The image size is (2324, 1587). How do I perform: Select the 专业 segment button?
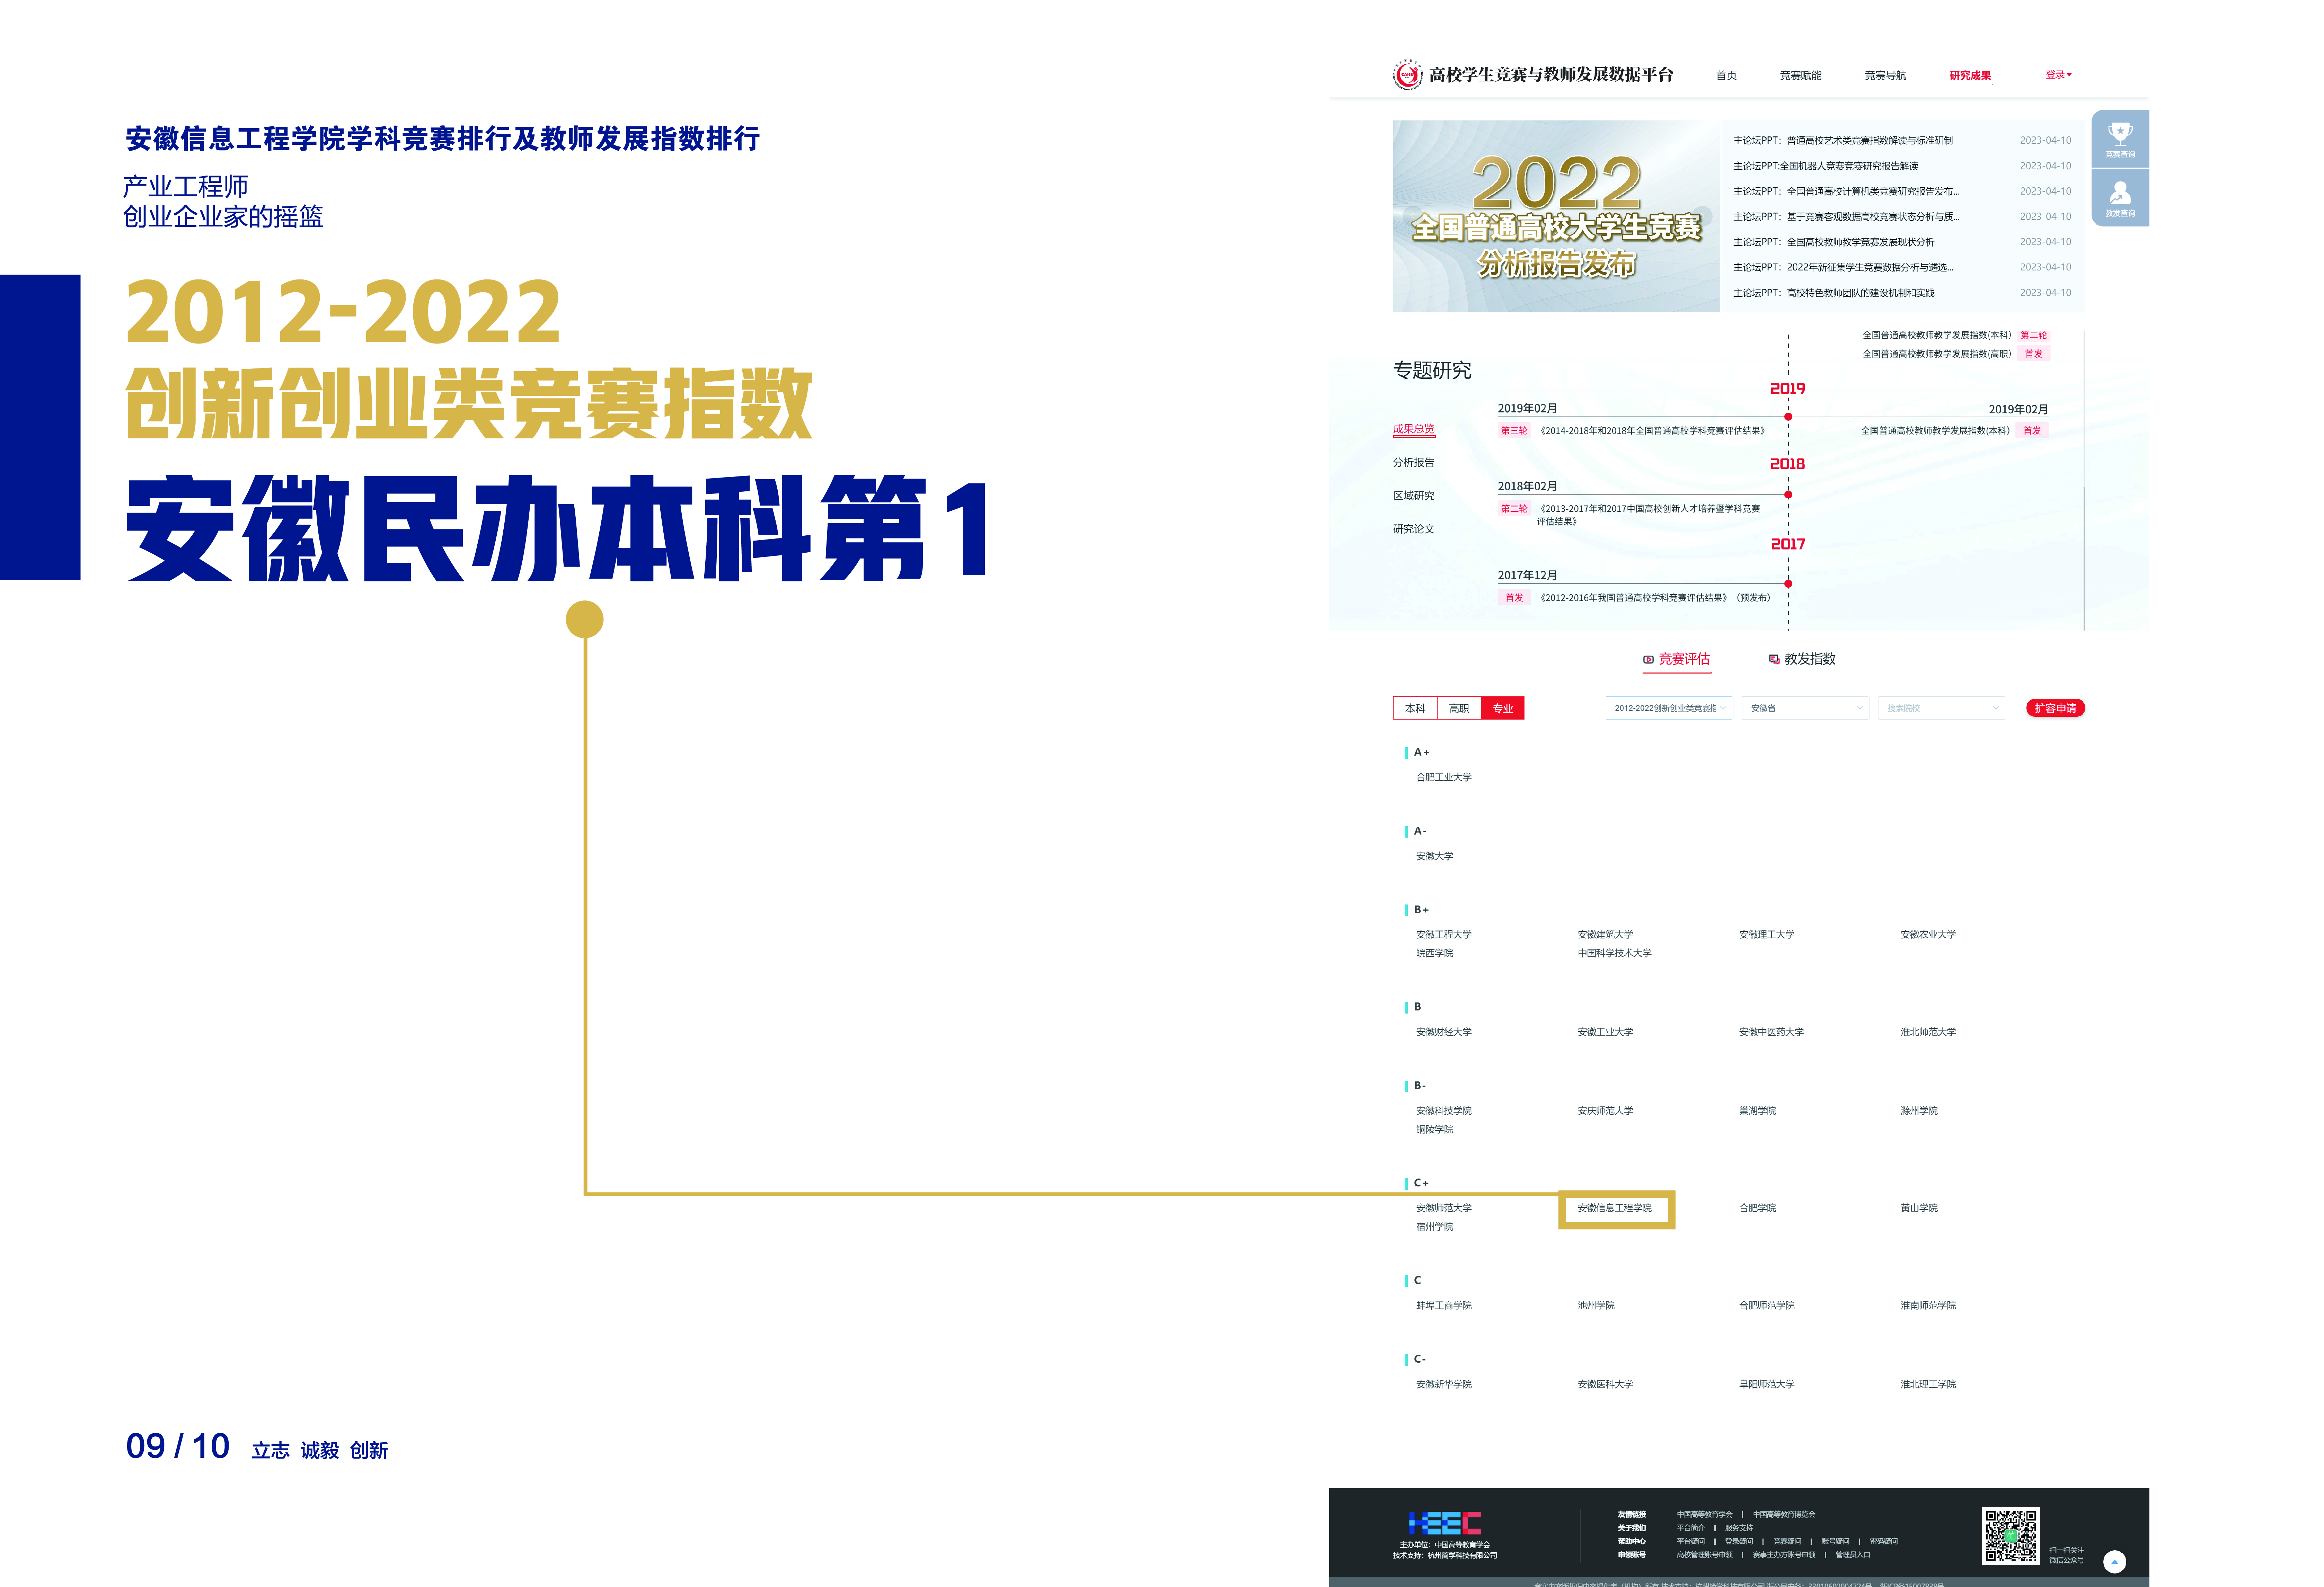[1503, 708]
